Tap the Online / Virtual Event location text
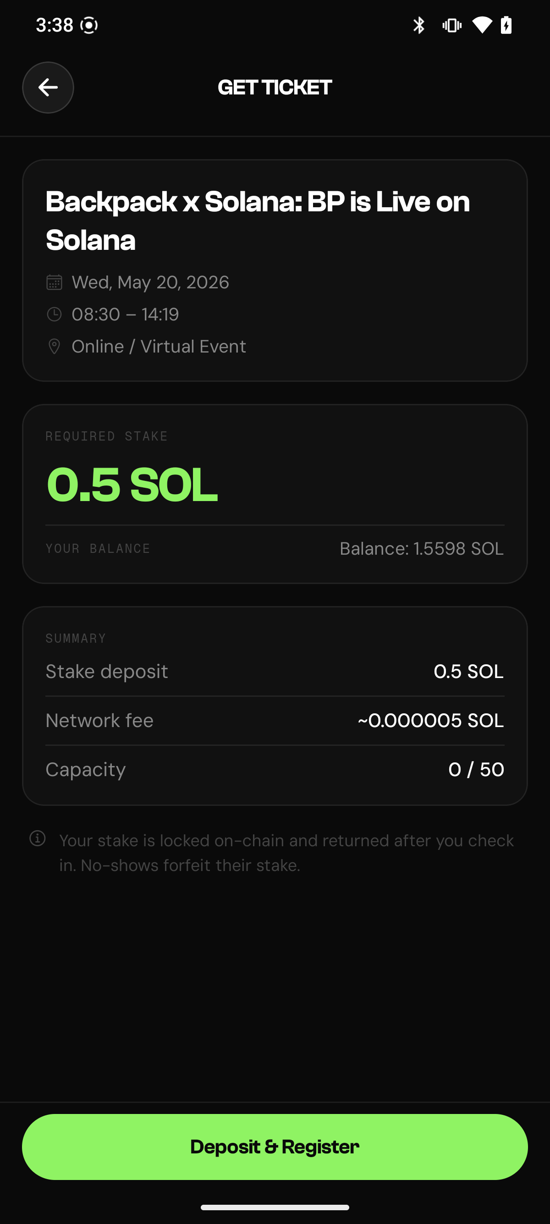 click(x=159, y=347)
